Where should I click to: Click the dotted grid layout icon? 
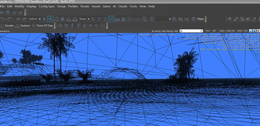(x=103, y=26)
